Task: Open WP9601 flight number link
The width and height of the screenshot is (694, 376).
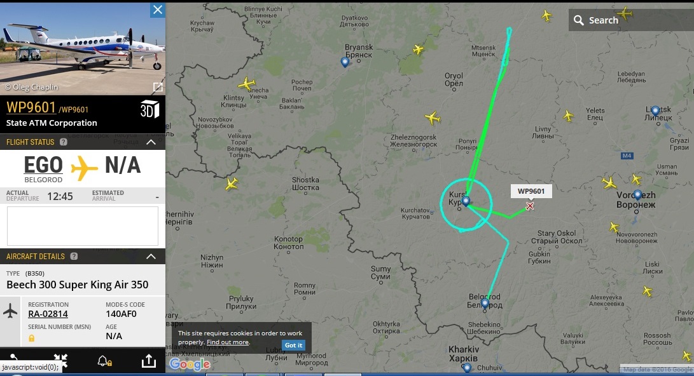Action: pos(31,107)
